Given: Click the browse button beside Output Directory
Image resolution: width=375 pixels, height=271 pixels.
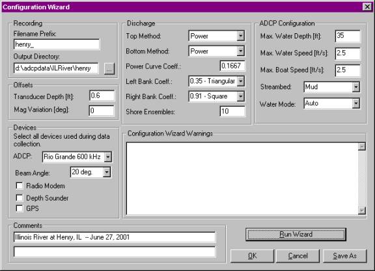Looking at the screenshot, I should click(109, 69).
